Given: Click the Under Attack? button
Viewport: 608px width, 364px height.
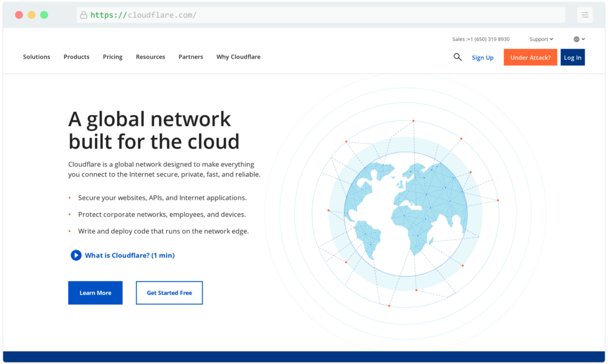Looking at the screenshot, I should pyautogui.click(x=530, y=58).
